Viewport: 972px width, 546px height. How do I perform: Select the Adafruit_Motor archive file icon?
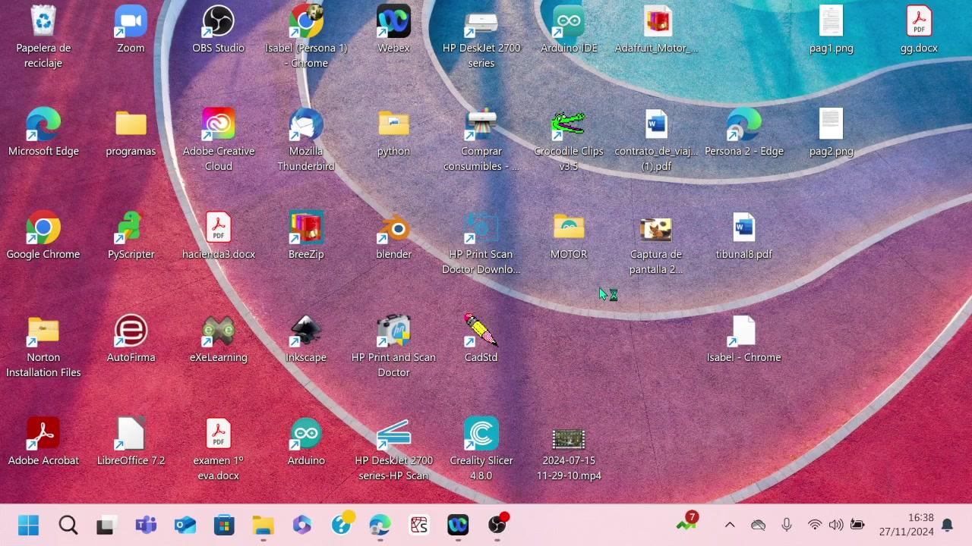tap(656, 30)
